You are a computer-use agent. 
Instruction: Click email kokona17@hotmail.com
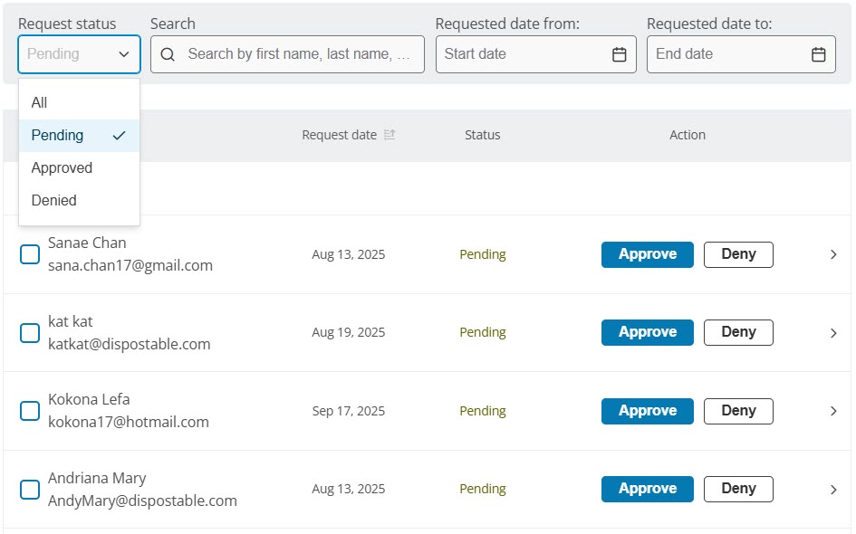129,422
